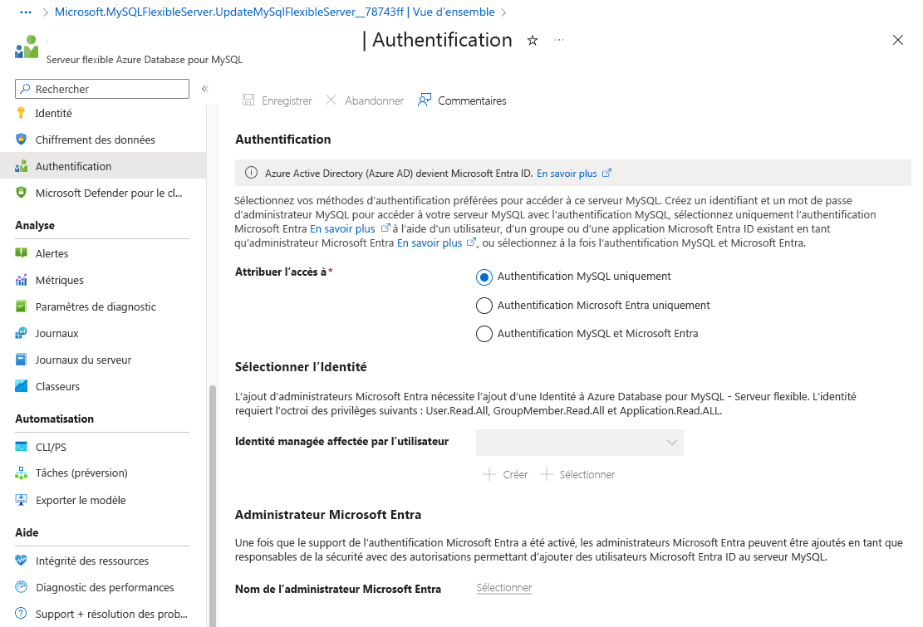Open breadcrumb ellipsis at top left
Viewport: 923px width, 627px height.
click(x=26, y=12)
